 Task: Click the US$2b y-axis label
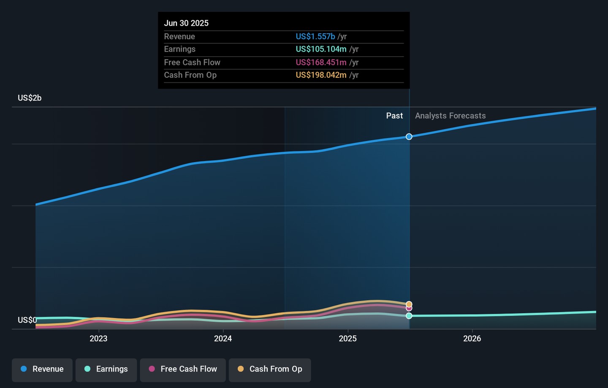[x=30, y=98]
